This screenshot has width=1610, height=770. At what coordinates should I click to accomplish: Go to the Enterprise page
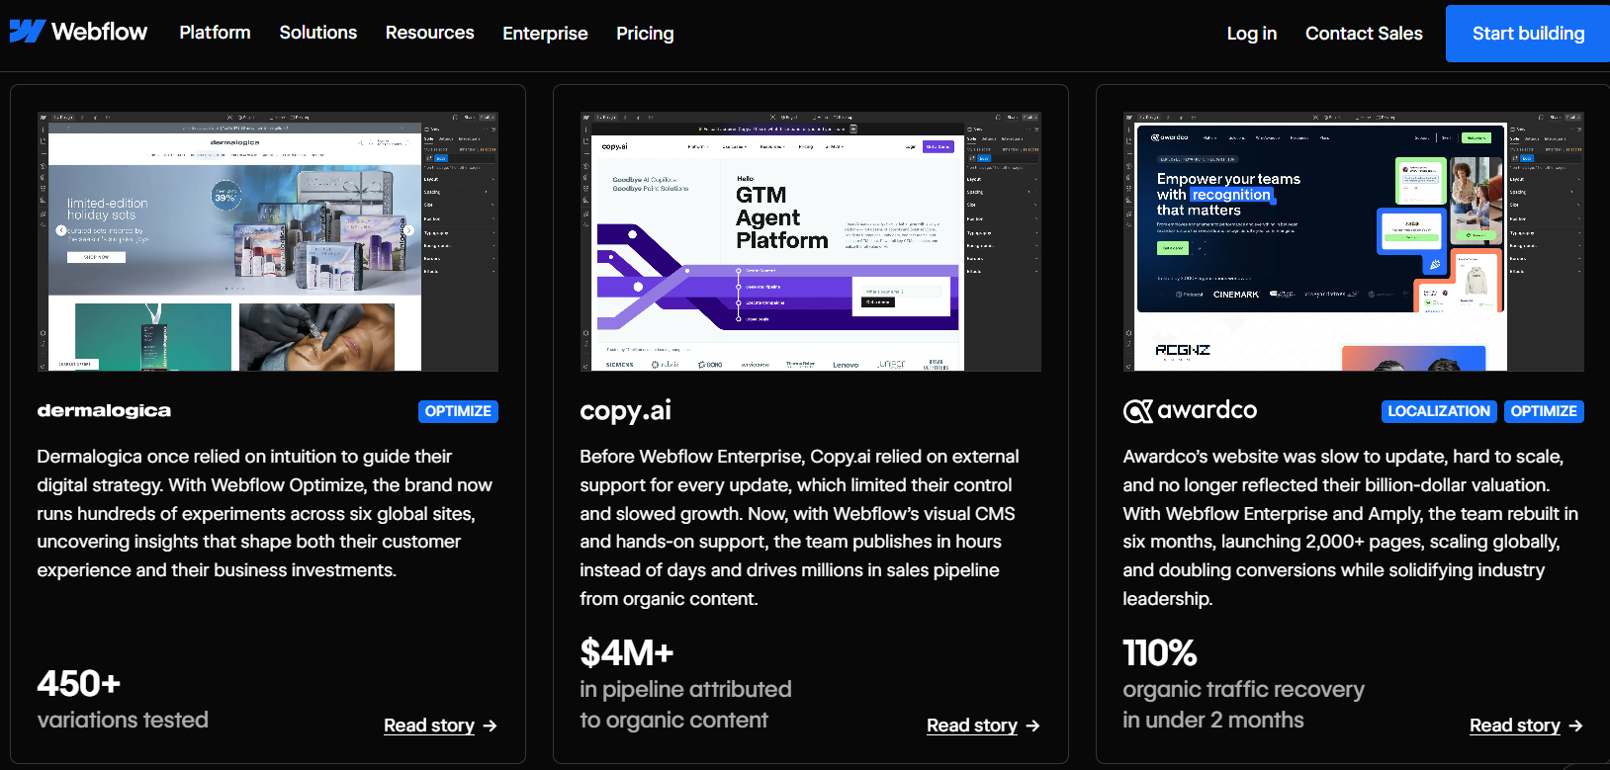pos(545,34)
